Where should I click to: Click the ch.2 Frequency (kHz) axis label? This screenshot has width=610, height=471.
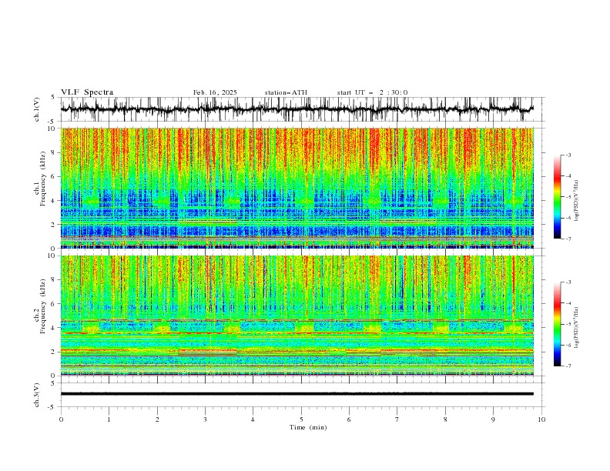click(41, 306)
